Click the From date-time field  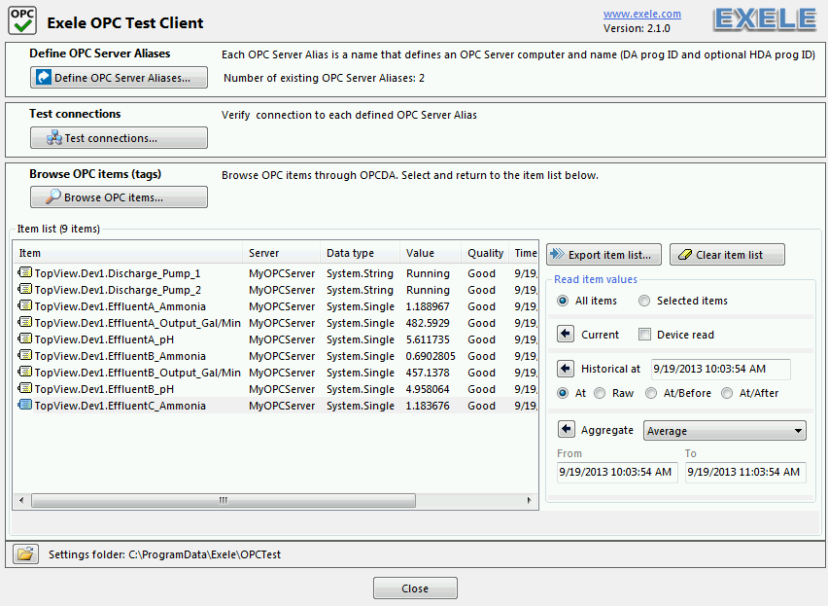click(x=617, y=472)
